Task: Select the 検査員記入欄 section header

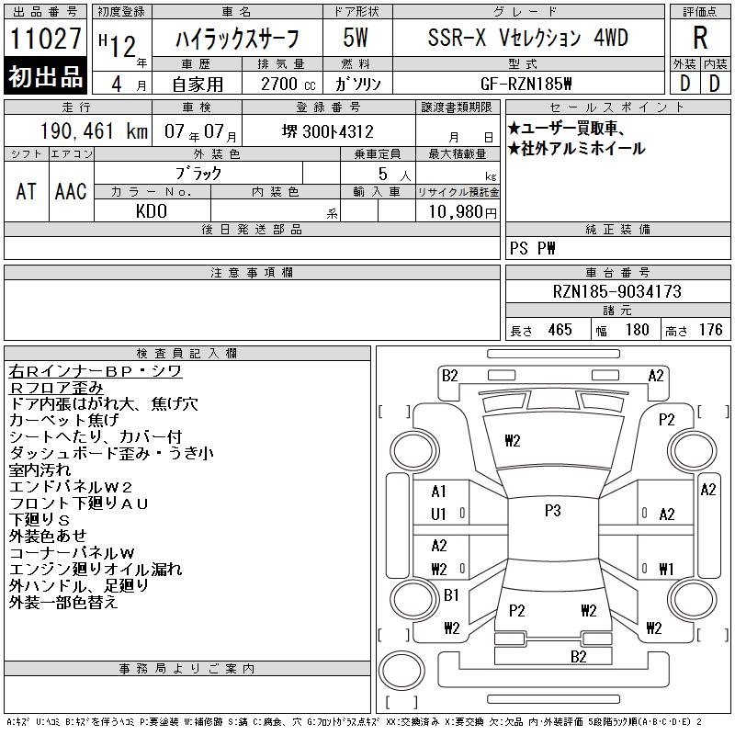Action: (x=187, y=353)
